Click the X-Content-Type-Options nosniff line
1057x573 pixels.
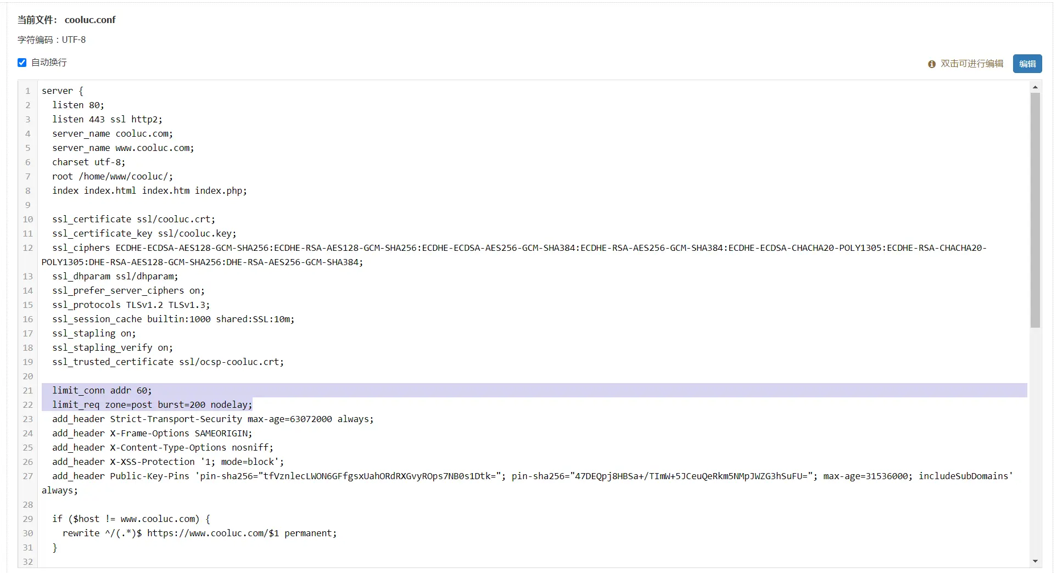click(163, 447)
